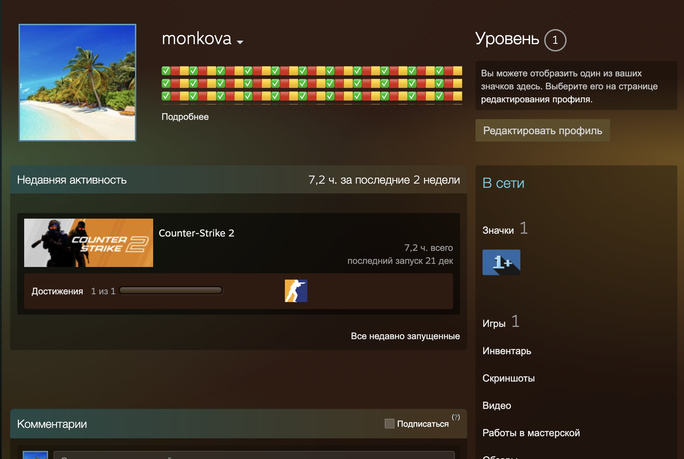Click the achievements progress bar
This screenshot has height=459, width=684.
tap(171, 290)
